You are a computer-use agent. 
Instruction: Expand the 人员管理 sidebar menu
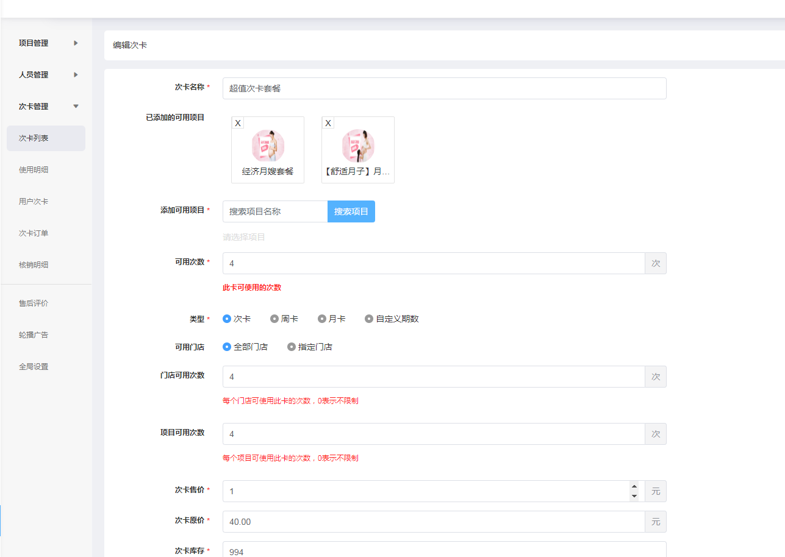[x=46, y=75]
